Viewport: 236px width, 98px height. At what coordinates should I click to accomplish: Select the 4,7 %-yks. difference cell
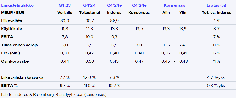(x=216, y=78)
